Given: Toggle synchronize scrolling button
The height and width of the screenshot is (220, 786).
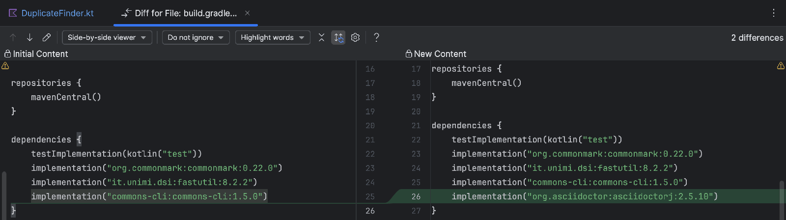Looking at the screenshot, I should pos(338,37).
